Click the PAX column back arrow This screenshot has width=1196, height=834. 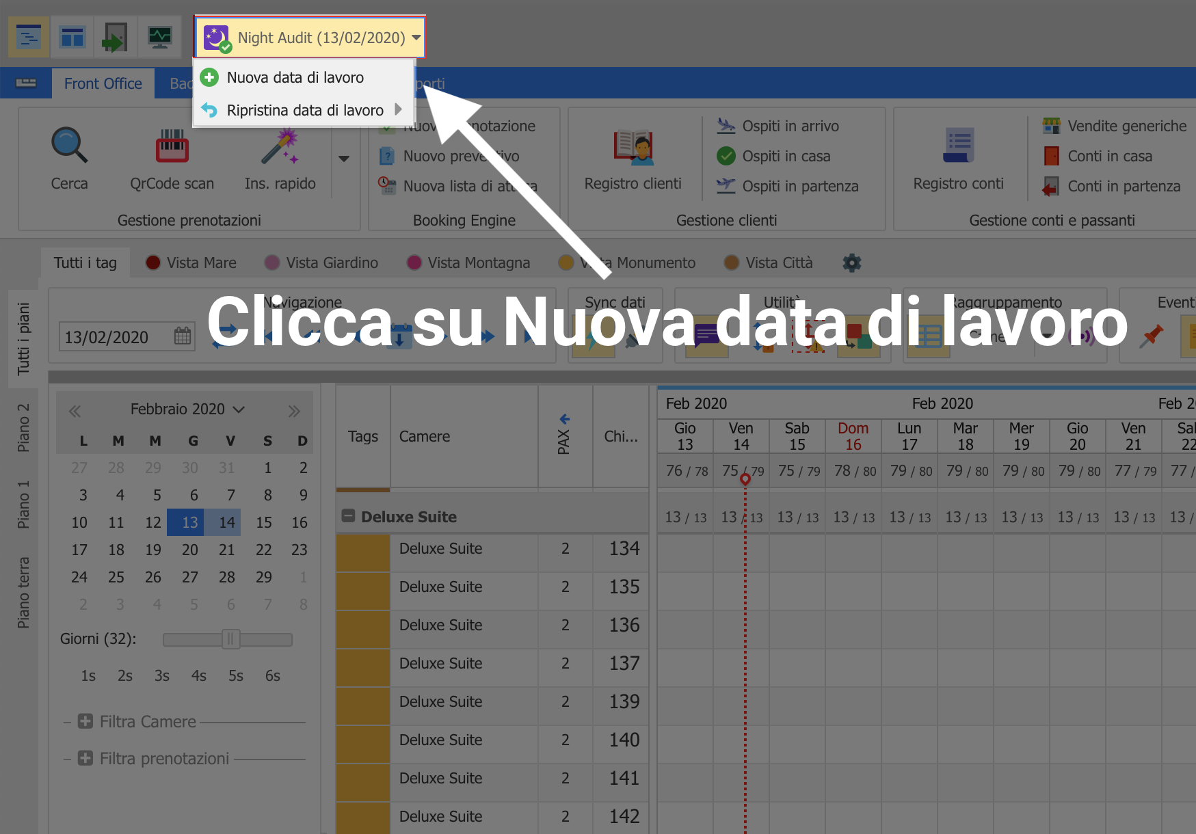coord(565,419)
